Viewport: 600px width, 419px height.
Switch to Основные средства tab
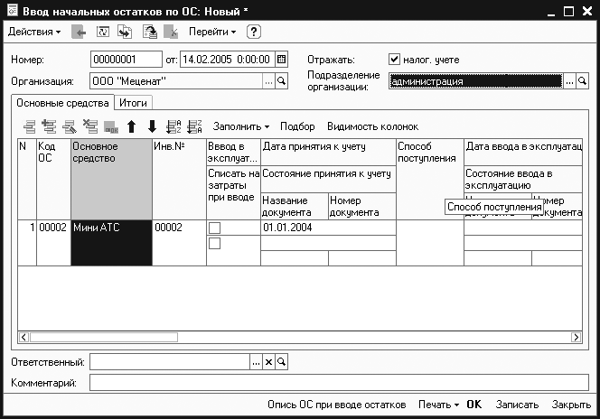62,103
